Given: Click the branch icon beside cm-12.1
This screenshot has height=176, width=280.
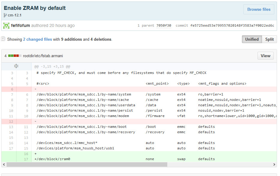Looking at the screenshot, I should coord(5,15).
